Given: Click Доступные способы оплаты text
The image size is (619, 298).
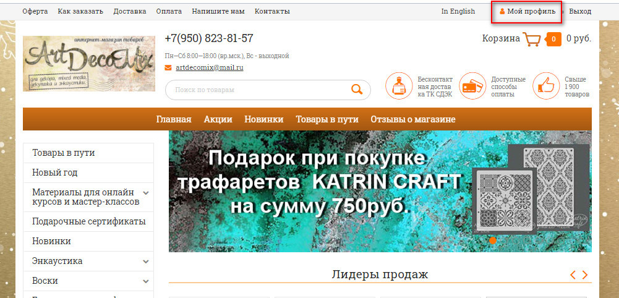Looking at the screenshot, I should pos(508,87).
